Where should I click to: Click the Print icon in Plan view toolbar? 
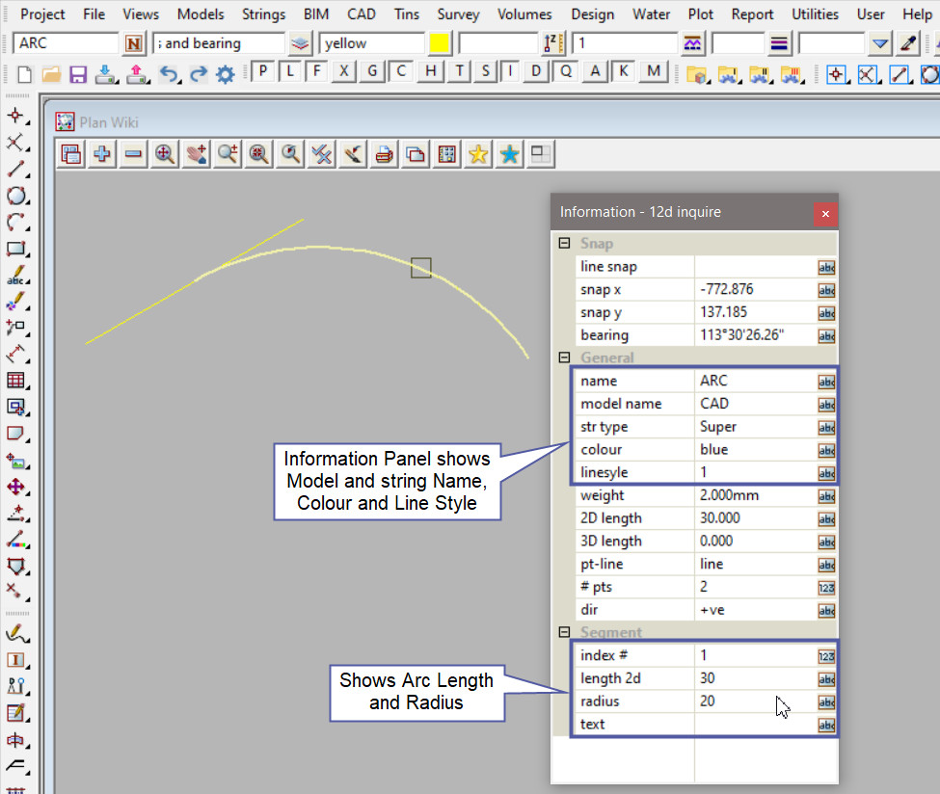click(385, 153)
